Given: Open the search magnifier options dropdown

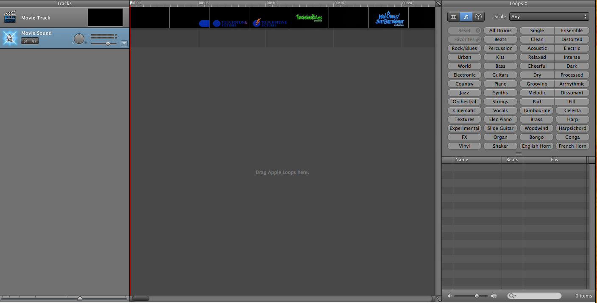Looking at the screenshot, I should click(x=513, y=296).
